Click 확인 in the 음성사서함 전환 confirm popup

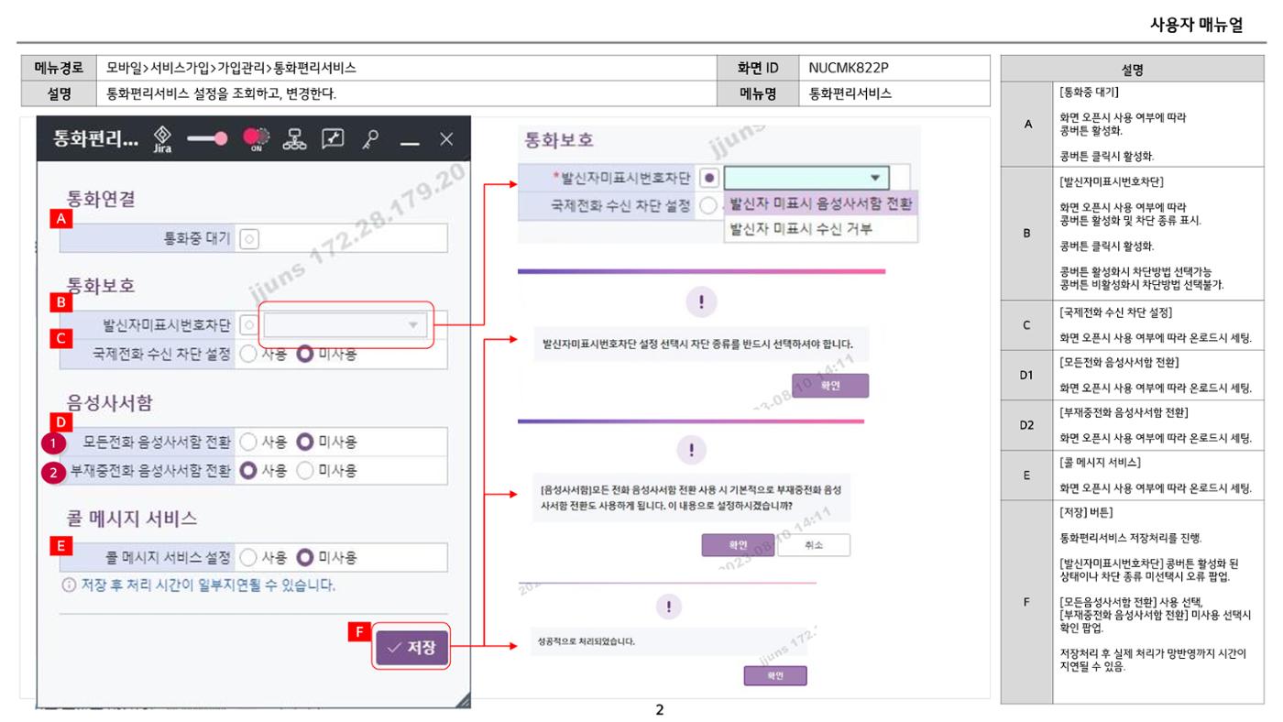pos(739,544)
